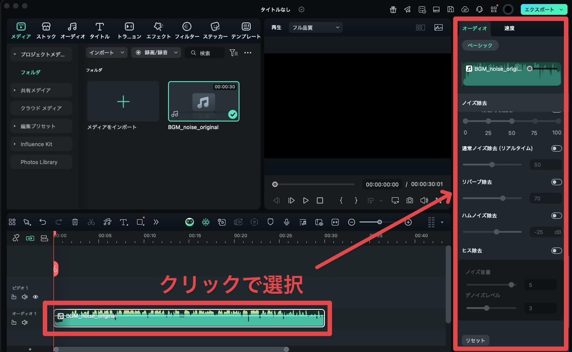Click the scissors split icon in timeline toolbar

(x=91, y=222)
